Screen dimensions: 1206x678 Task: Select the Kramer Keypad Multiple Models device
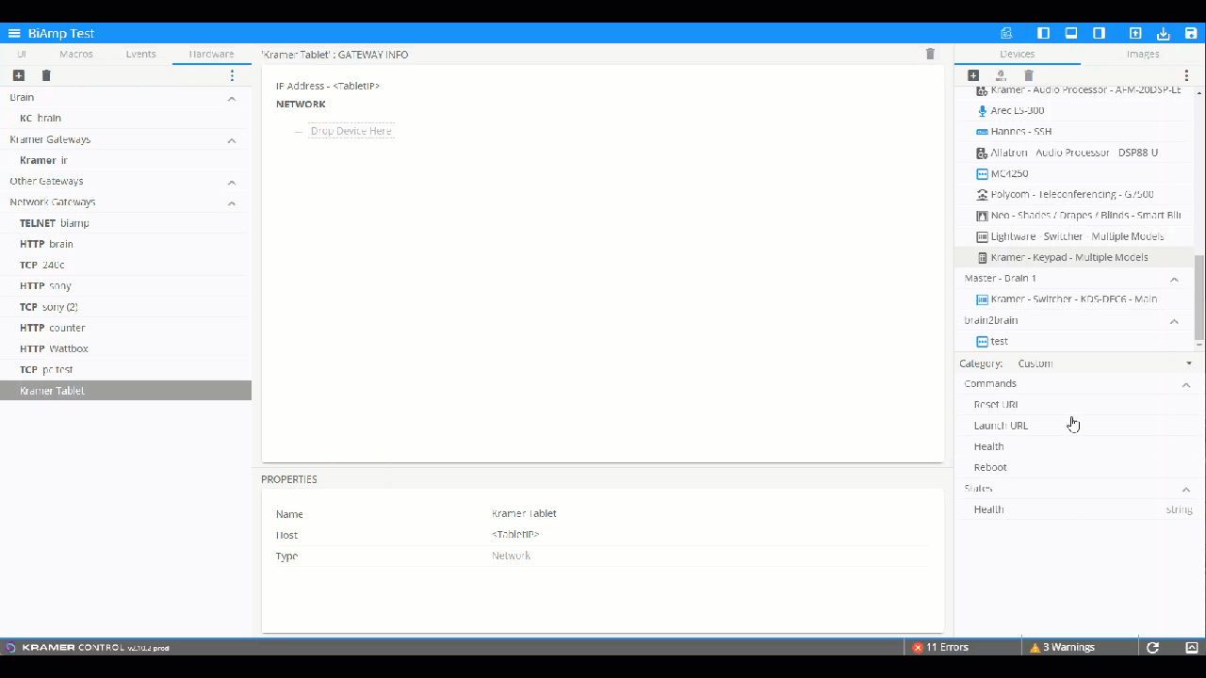[1074, 257]
